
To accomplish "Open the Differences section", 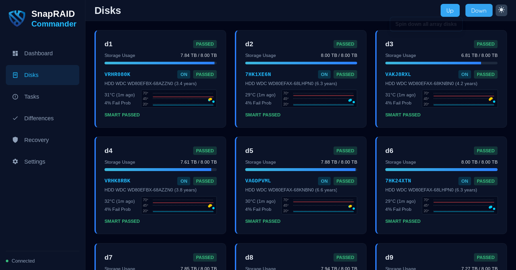I will [42, 118].
